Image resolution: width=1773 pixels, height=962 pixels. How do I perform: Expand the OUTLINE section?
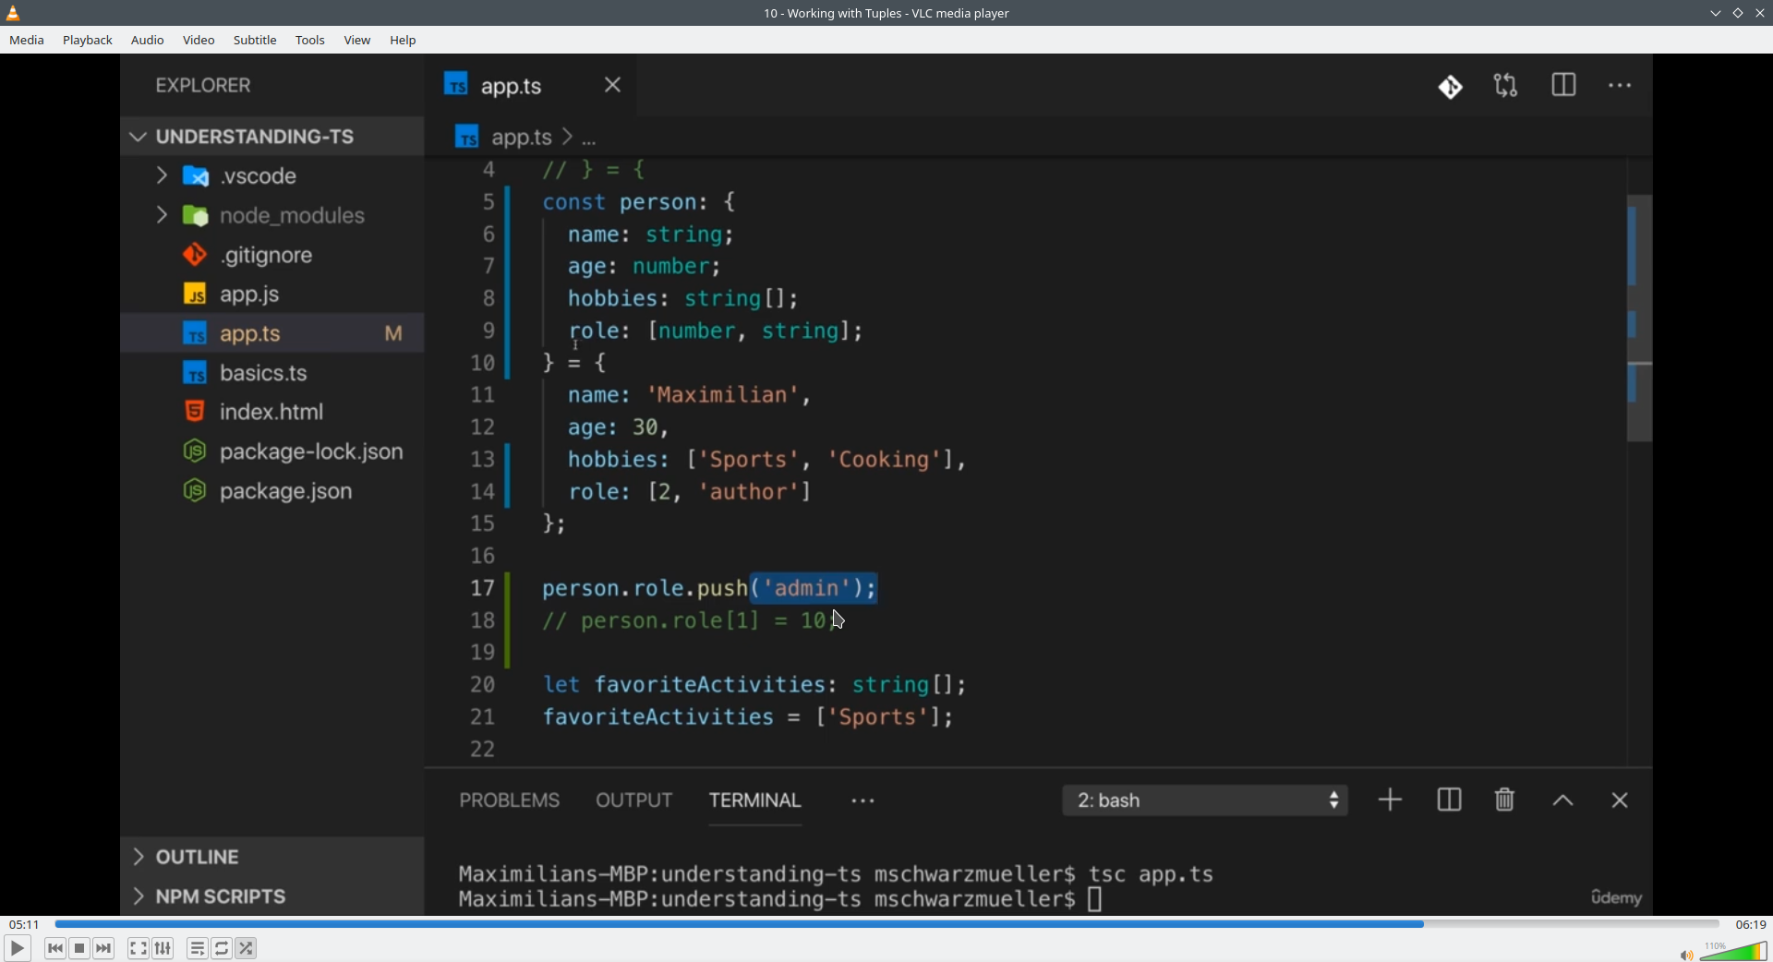tap(272, 857)
